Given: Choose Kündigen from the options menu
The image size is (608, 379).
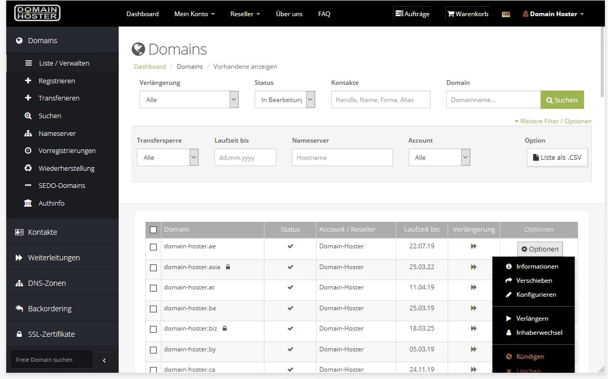Looking at the screenshot, I should pyautogui.click(x=533, y=357).
